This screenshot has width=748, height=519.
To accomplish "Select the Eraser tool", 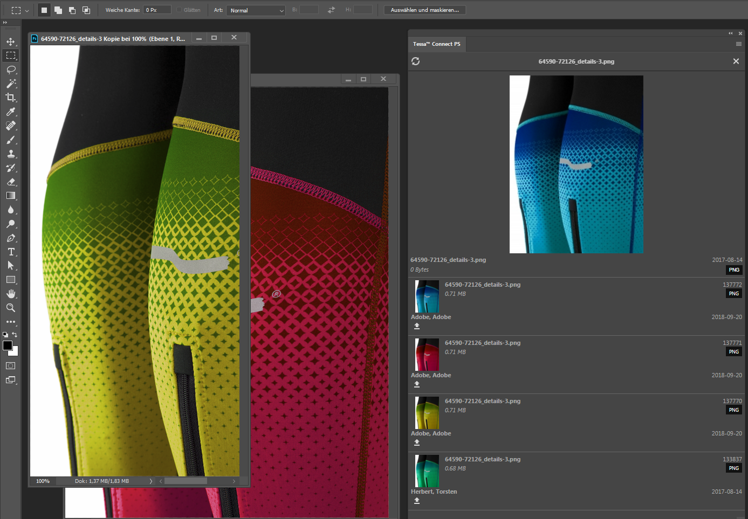I will coord(11,182).
